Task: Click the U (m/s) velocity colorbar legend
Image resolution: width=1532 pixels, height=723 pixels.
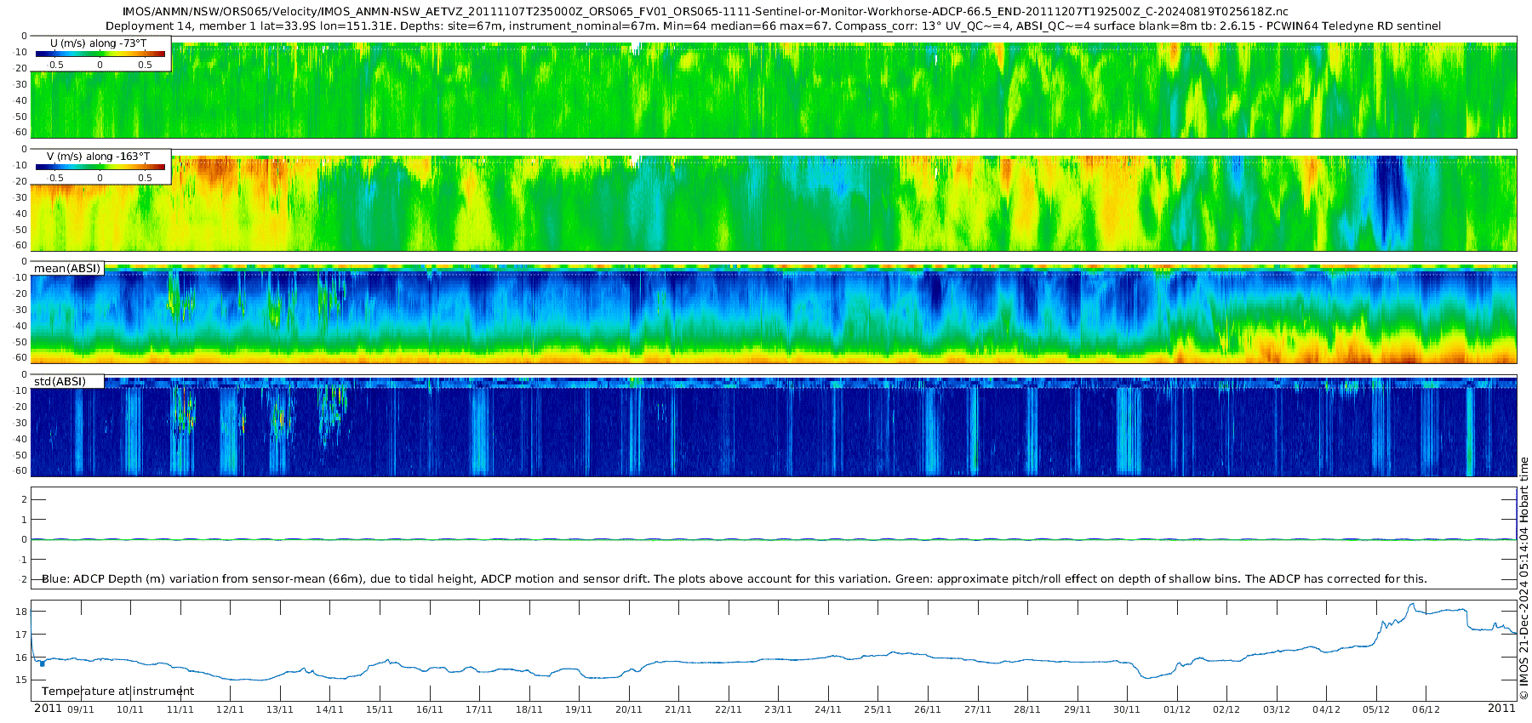Action: pos(100,54)
